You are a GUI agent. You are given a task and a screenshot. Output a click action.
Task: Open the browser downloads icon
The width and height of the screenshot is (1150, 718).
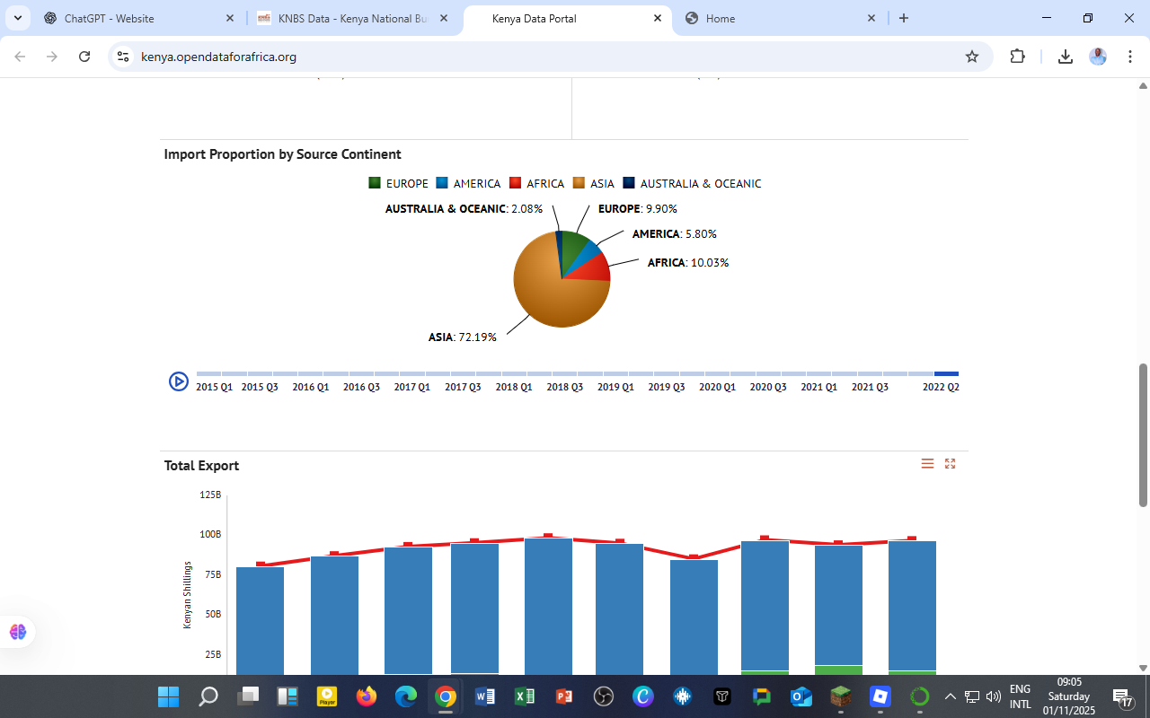click(1066, 56)
